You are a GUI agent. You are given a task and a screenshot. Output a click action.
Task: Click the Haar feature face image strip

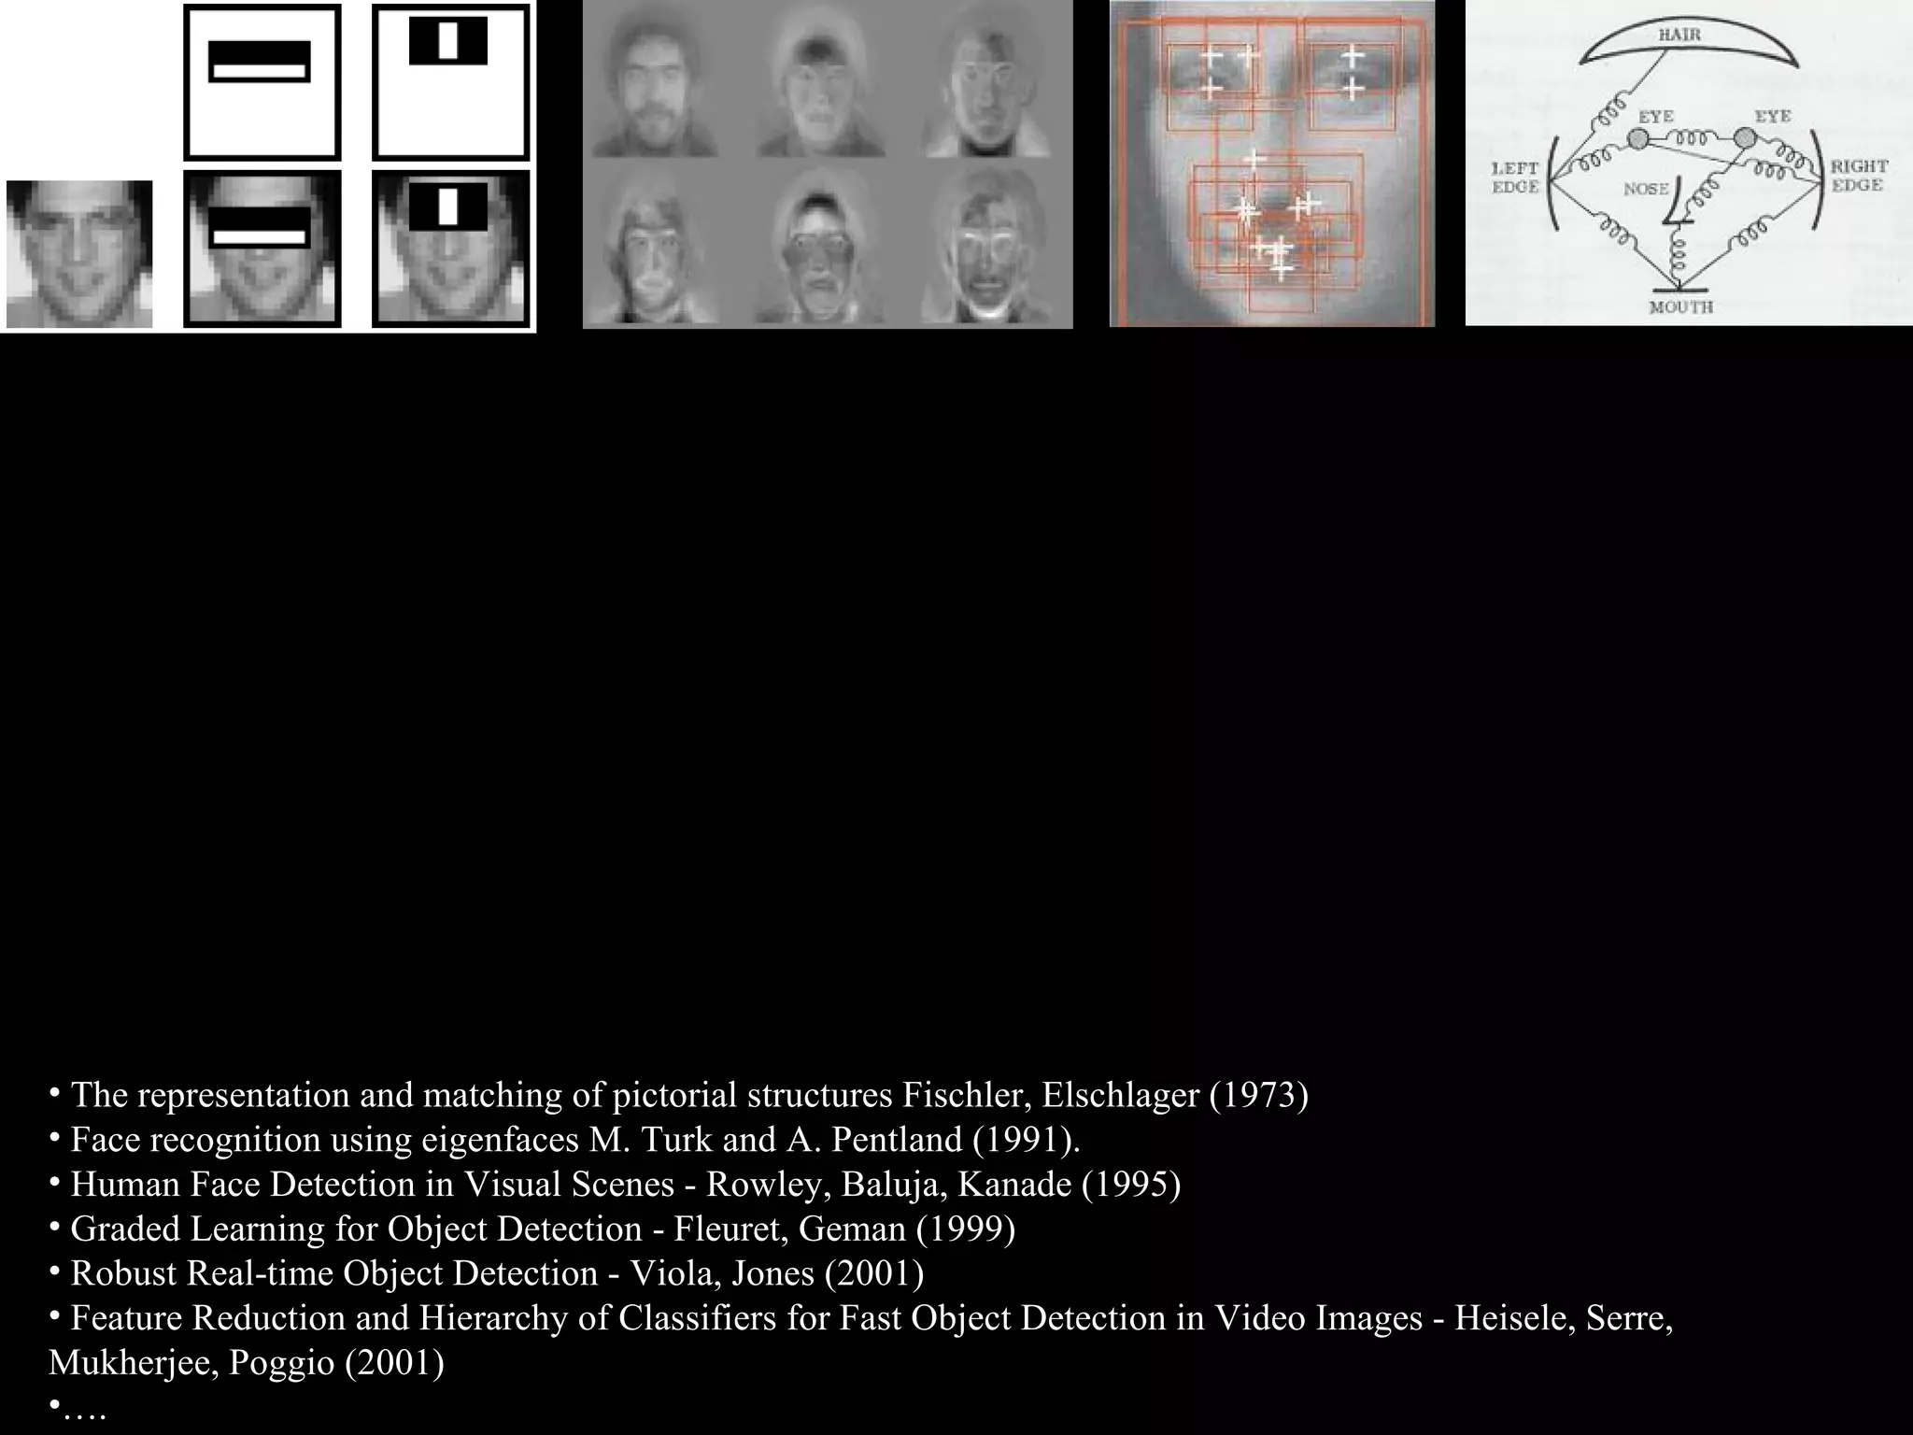click(268, 166)
